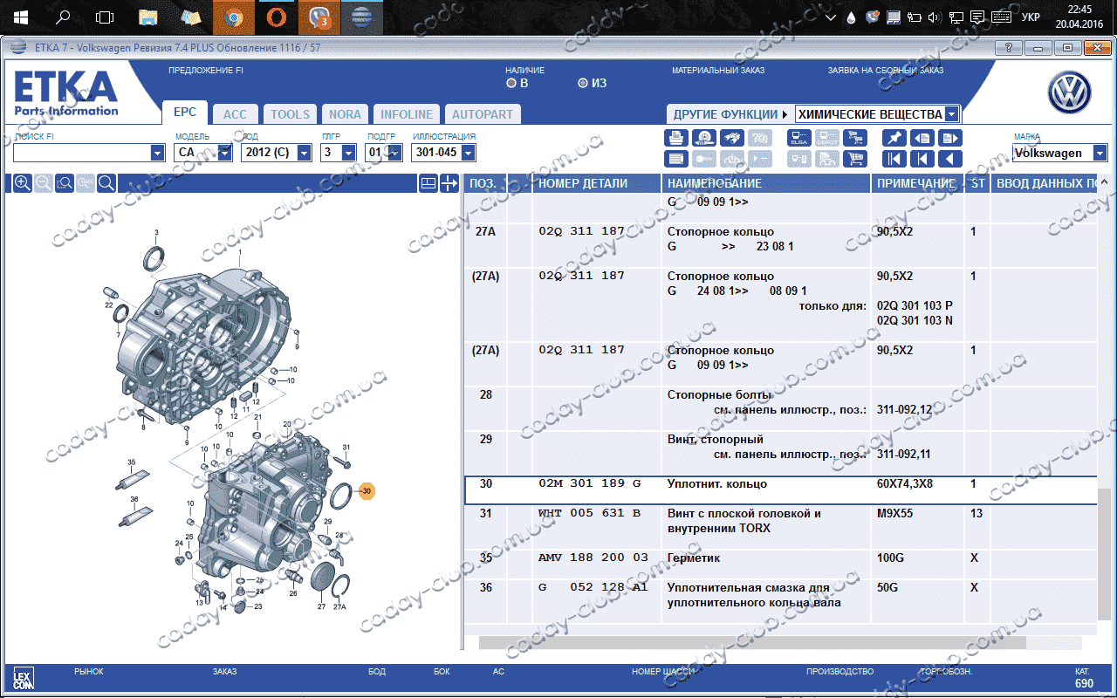This screenshot has width=1117, height=698.
Task: Click the print icon in the toolbar
Action: pos(676,138)
